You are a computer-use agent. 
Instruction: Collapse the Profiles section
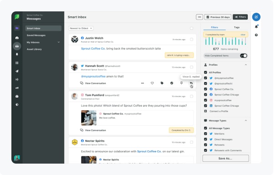pos(246,65)
